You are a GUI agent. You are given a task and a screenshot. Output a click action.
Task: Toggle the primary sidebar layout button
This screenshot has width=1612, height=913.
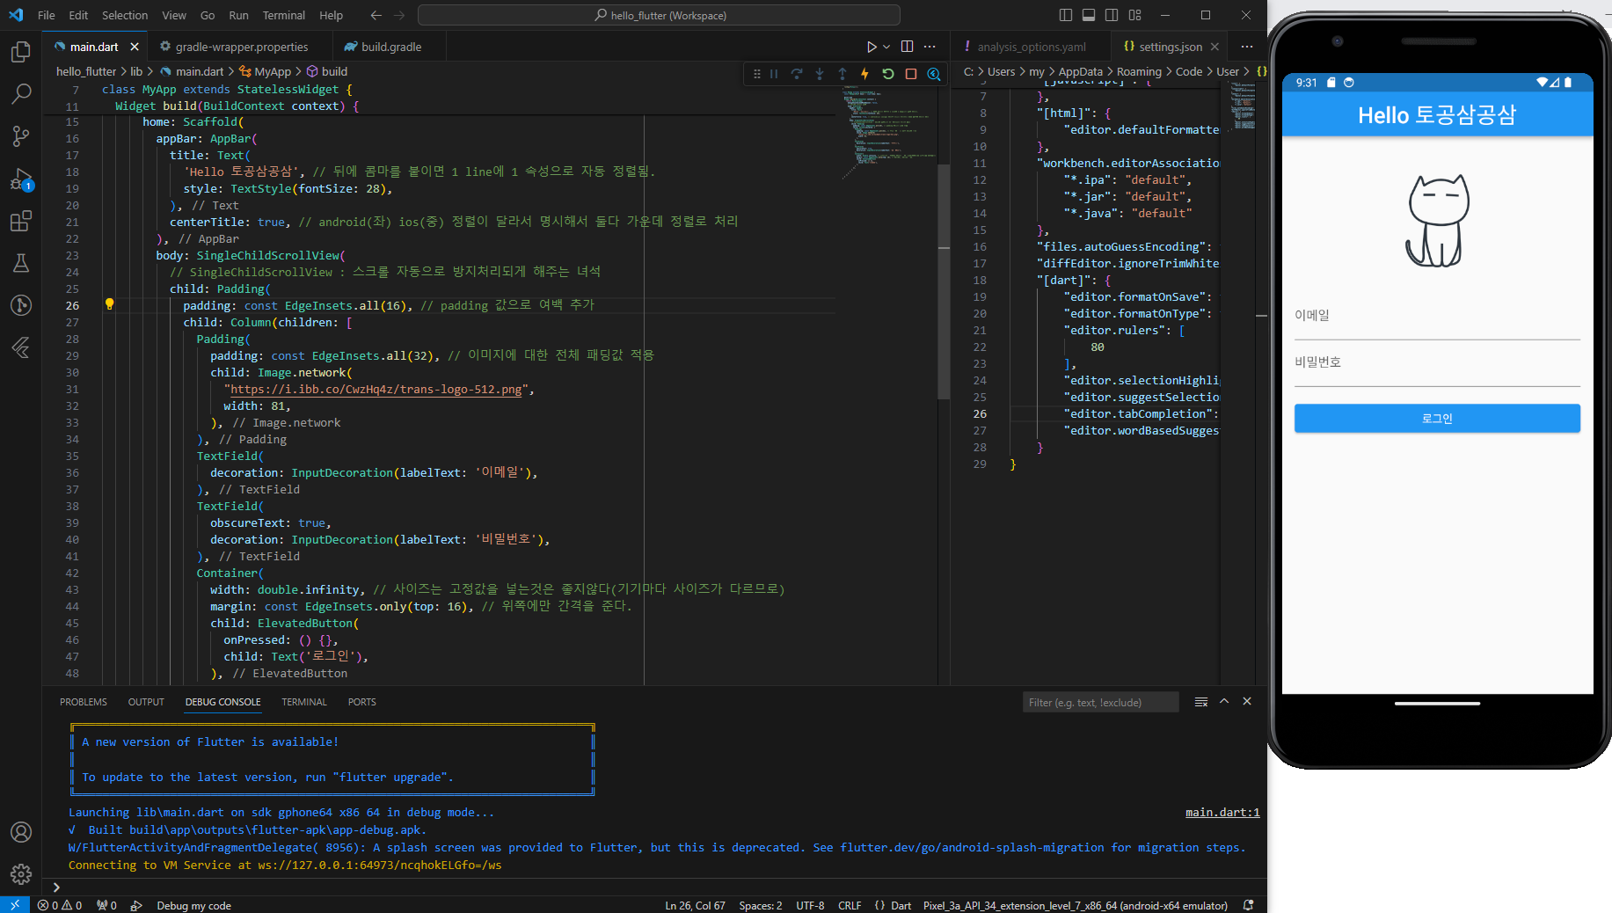(1066, 15)
